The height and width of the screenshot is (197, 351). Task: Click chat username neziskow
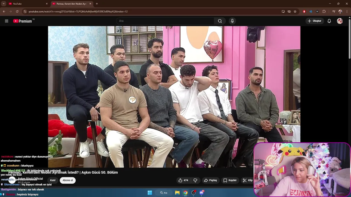[x=7, y=157]
